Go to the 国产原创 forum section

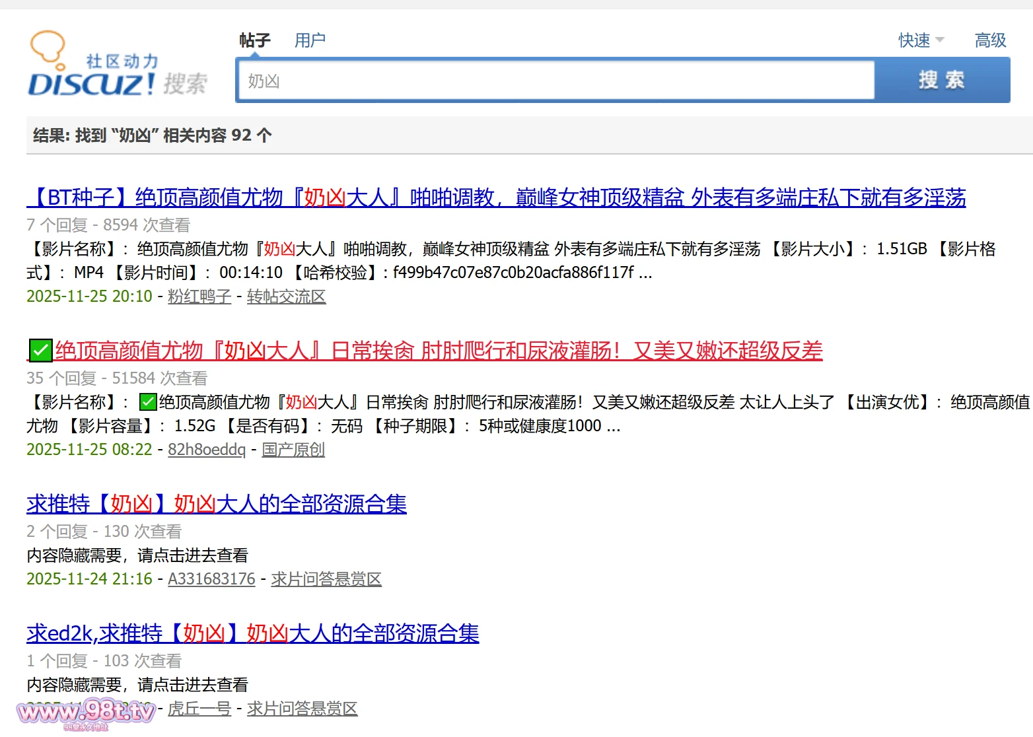[293, 450]
